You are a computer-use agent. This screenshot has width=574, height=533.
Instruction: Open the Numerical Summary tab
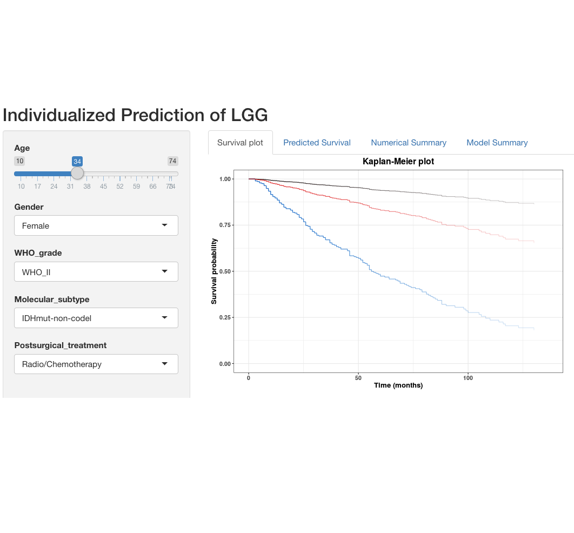[x=409, y=143]
